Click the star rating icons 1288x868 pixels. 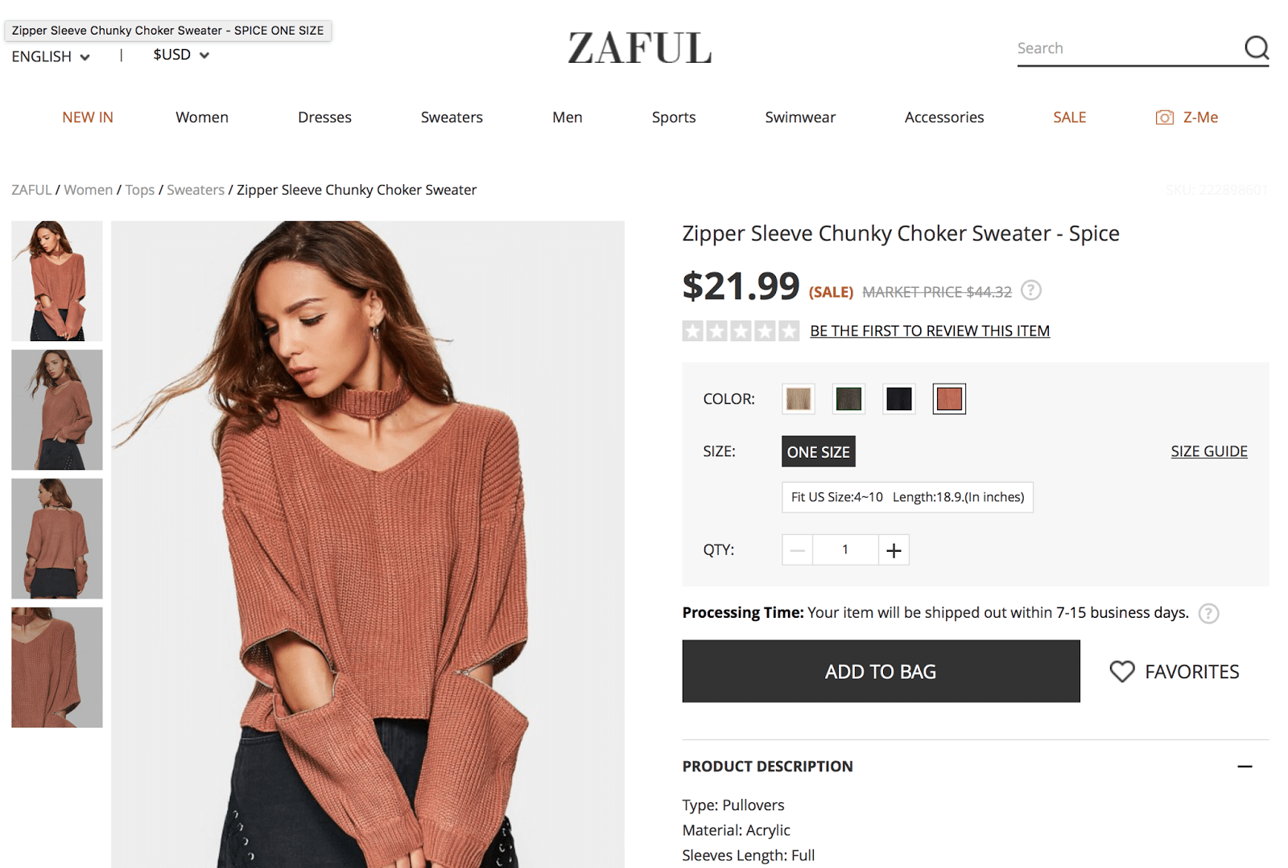pos(741,331)
